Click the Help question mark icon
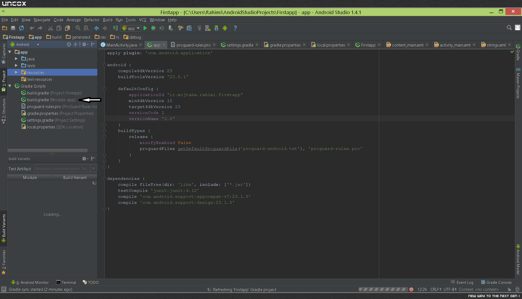This screenshot has width=522, height=299. (x=235, y=28)
